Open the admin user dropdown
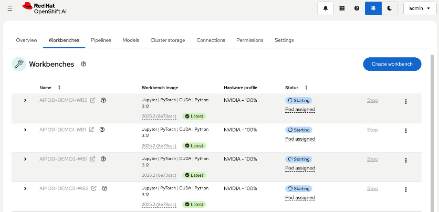This screenshot has height=212, width=439. pyautogui.click(x=420, y=8)
